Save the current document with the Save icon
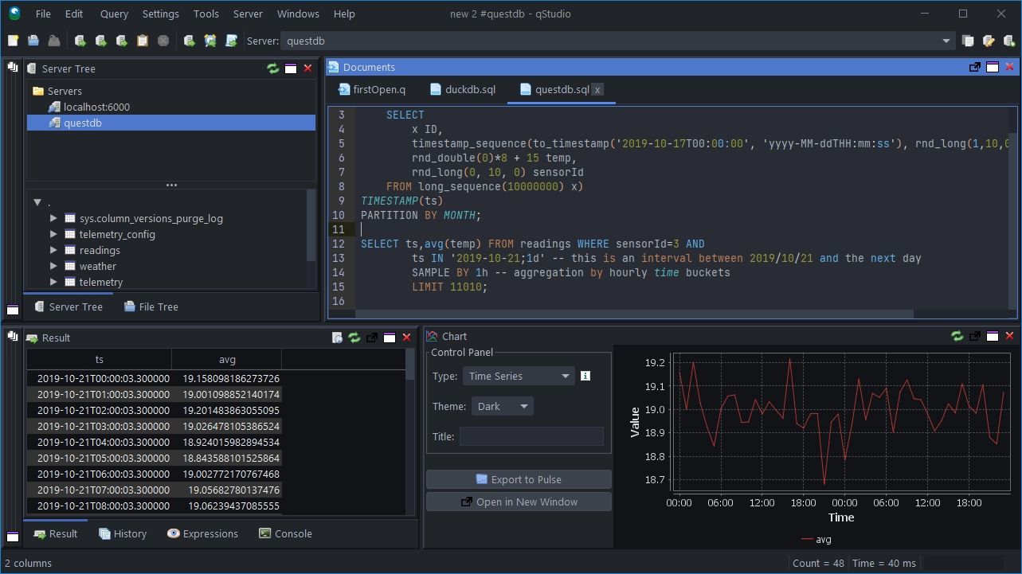Image resolution: width=1022 pixels, height=574 pixels. point(53,40)
